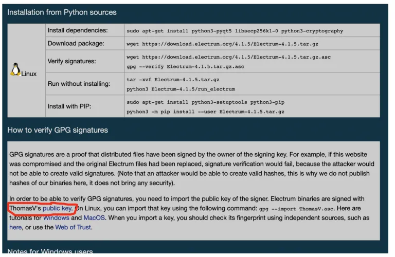395x257 pixels.
Task: Click the gpg --import ThomasV.asc command
Action: coord(297,209)
